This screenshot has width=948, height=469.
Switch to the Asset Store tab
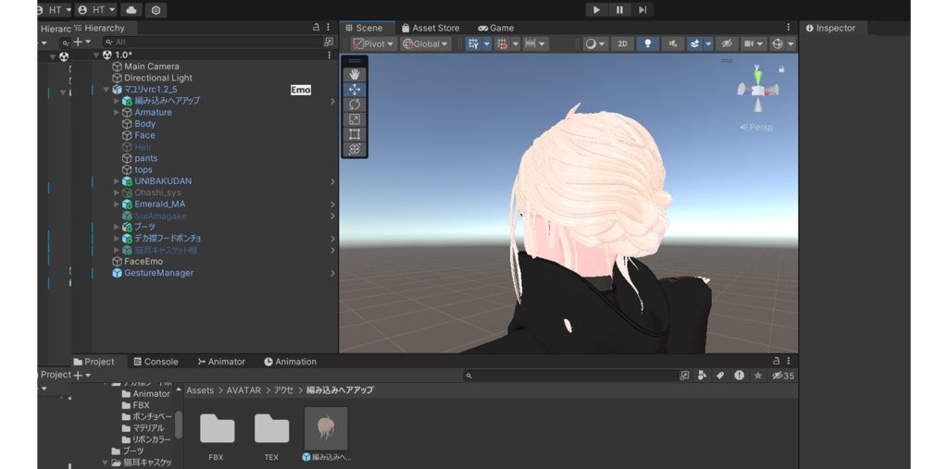(x=430, y=28)
